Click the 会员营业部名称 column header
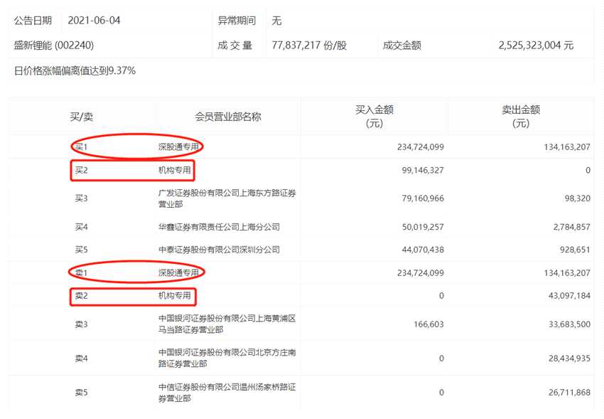 [x=227, y=117]
